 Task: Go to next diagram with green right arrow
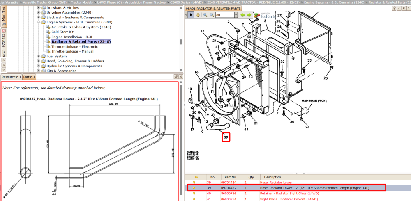tap(249, 15)
